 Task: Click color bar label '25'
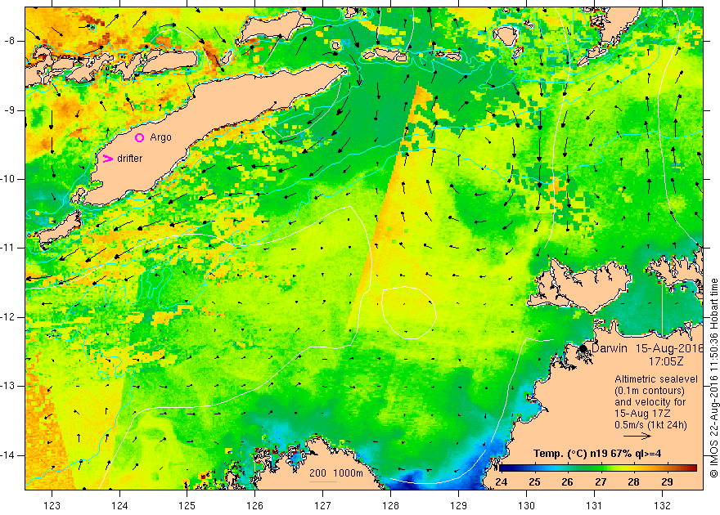tap(534, 482)
